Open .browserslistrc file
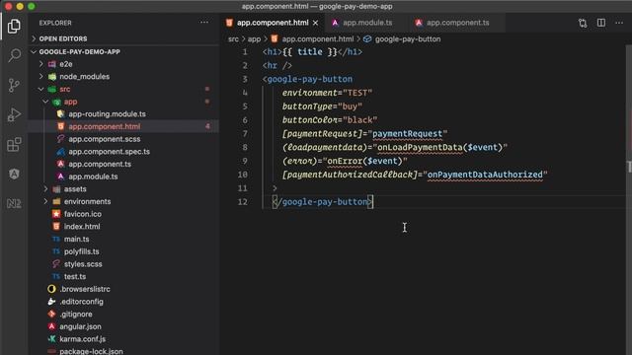632x355 pixels. coord(85,289)
